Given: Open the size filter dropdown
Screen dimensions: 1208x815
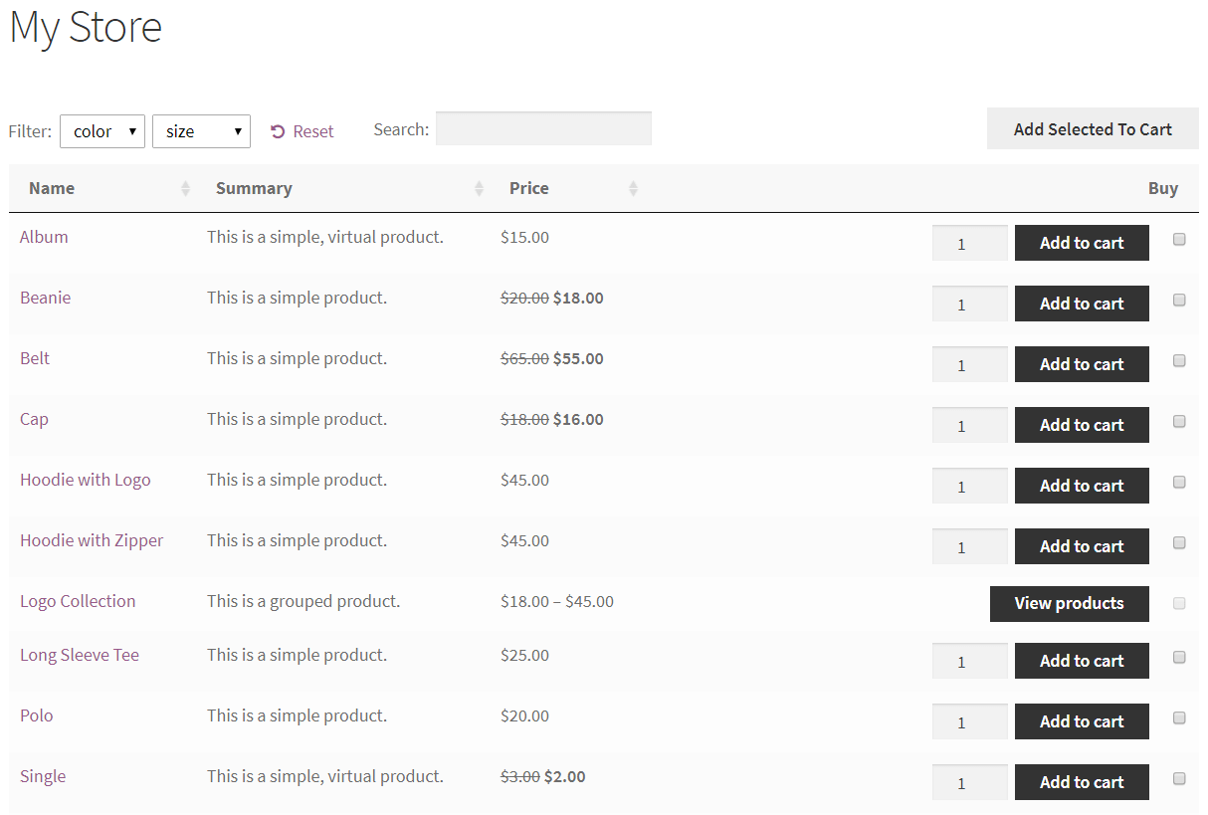Looking at the screenshot, I should tap(201, 130).
